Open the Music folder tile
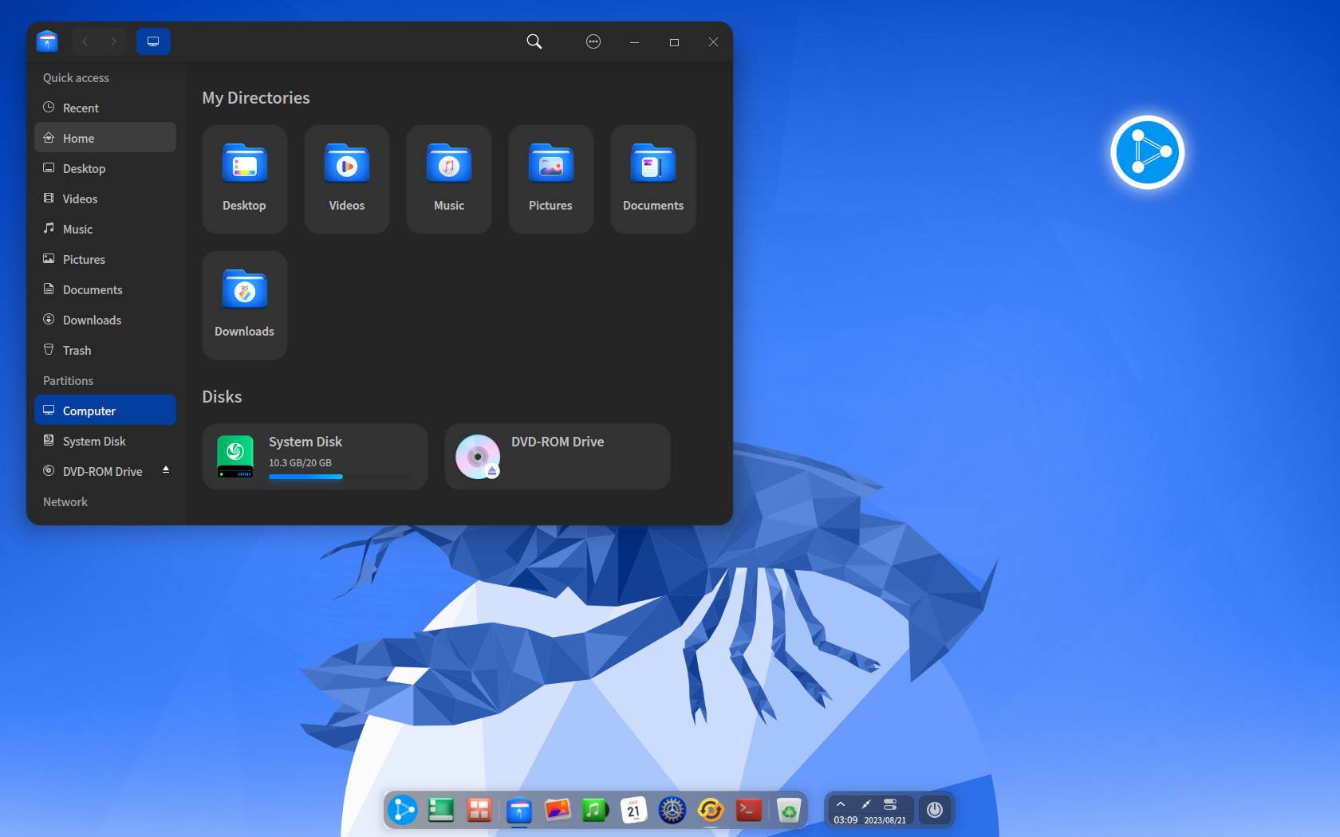 [448, 179]
